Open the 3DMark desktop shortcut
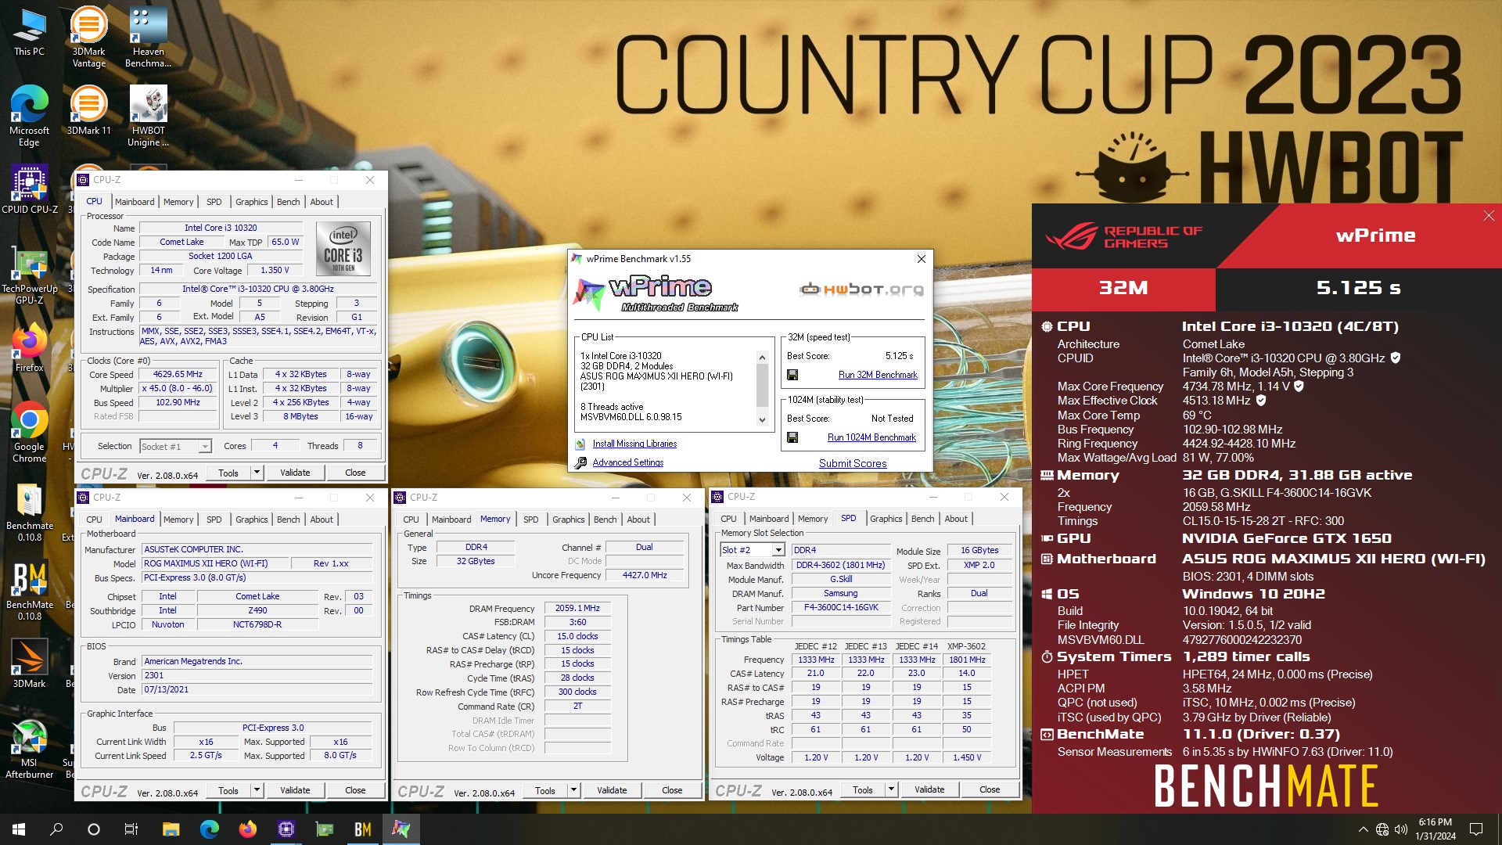The width and height of the screenshot is (1502, 845). point(29,663)
